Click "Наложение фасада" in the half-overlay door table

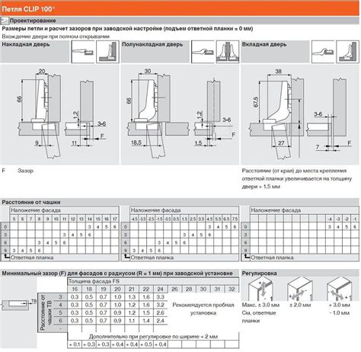pyautogui.click(x=155, y=210)
